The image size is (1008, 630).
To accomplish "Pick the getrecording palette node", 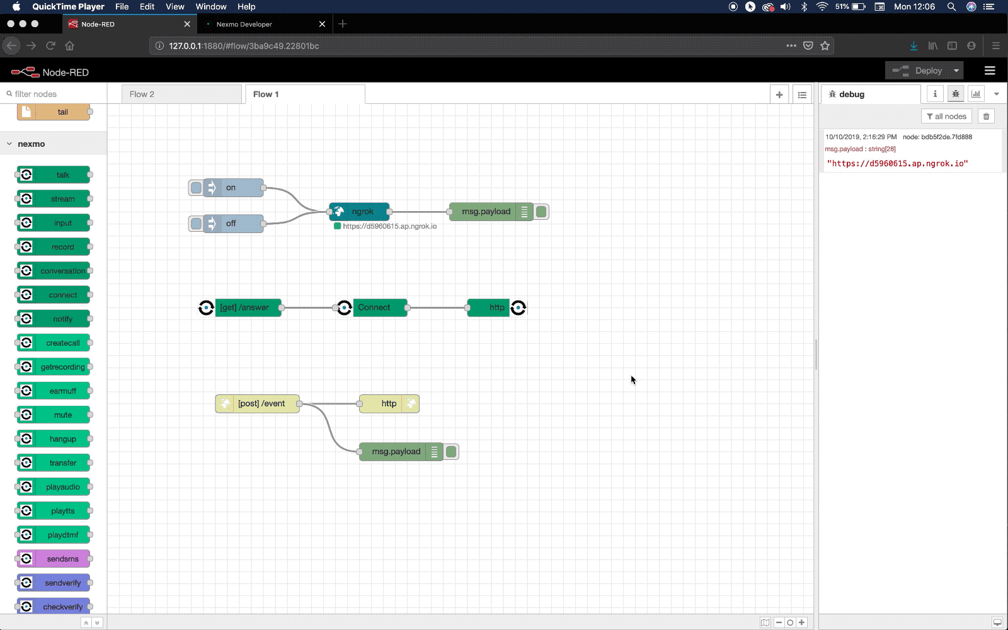I will (x=54, y=367).
